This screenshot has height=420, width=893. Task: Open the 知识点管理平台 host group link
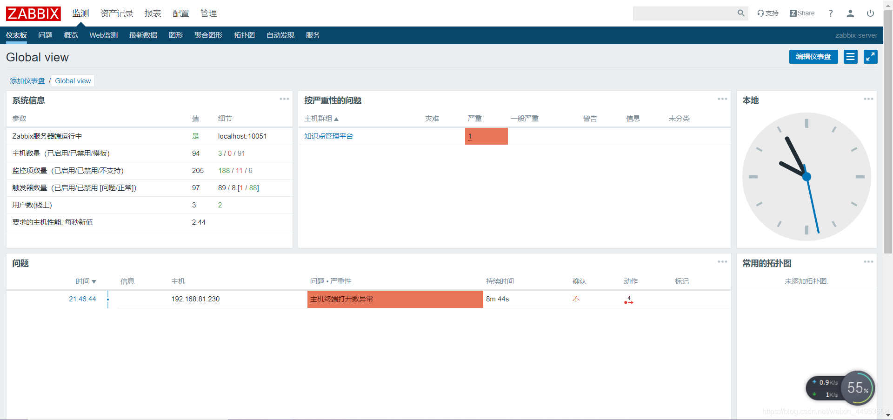(x=328, y=136)
